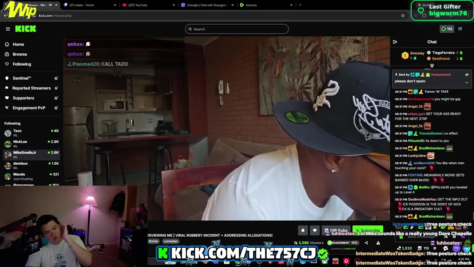
Task: Click the 6:31 PM taskbar clock
Action: 464,259
